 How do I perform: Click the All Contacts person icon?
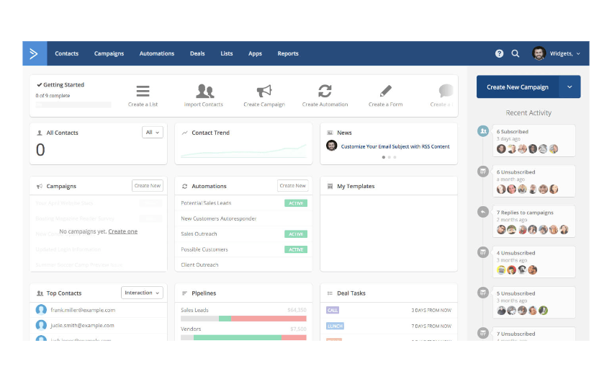pyautogui.click(x=40, y=133)
